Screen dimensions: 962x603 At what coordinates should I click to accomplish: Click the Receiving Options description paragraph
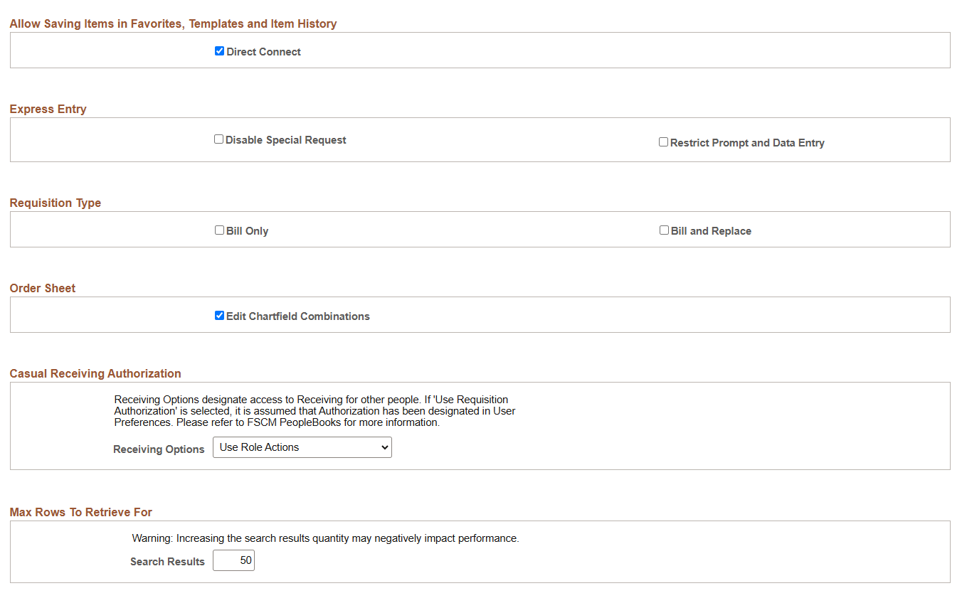(314, 411)
